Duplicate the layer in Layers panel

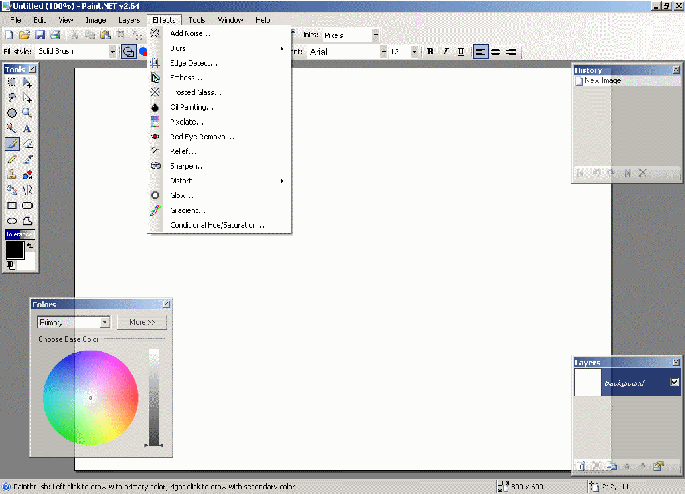[x=611, y=466]
